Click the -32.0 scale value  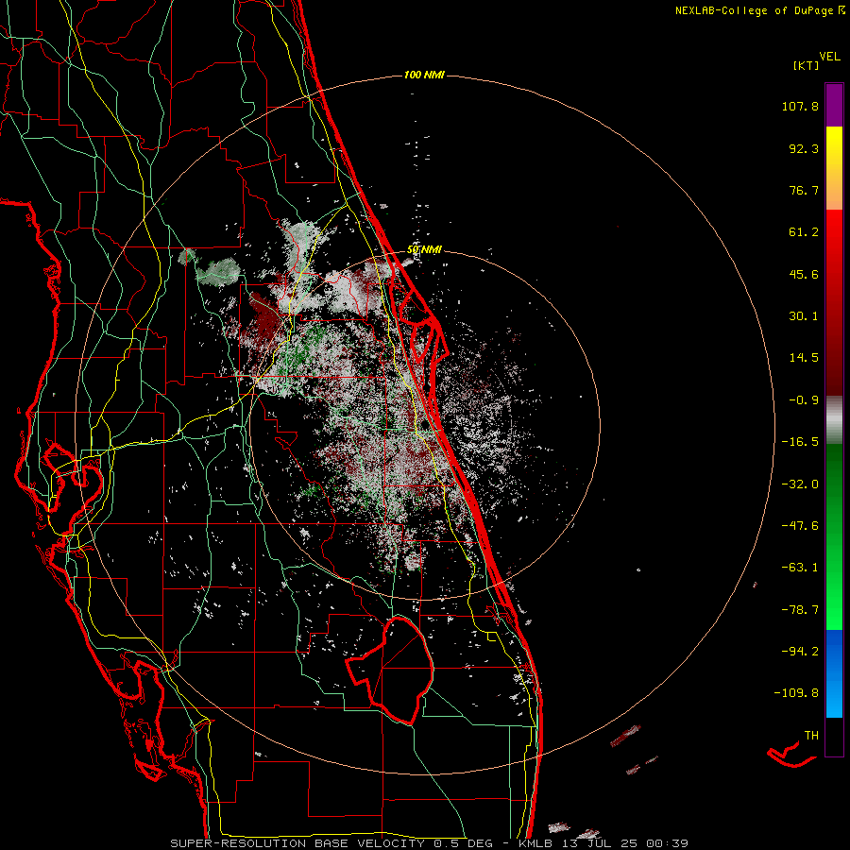800,484
